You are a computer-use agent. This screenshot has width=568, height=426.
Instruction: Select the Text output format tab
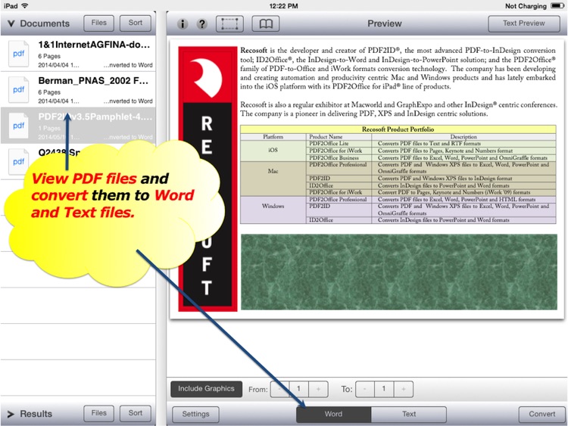pyautogui.click(x=409, y=415)
